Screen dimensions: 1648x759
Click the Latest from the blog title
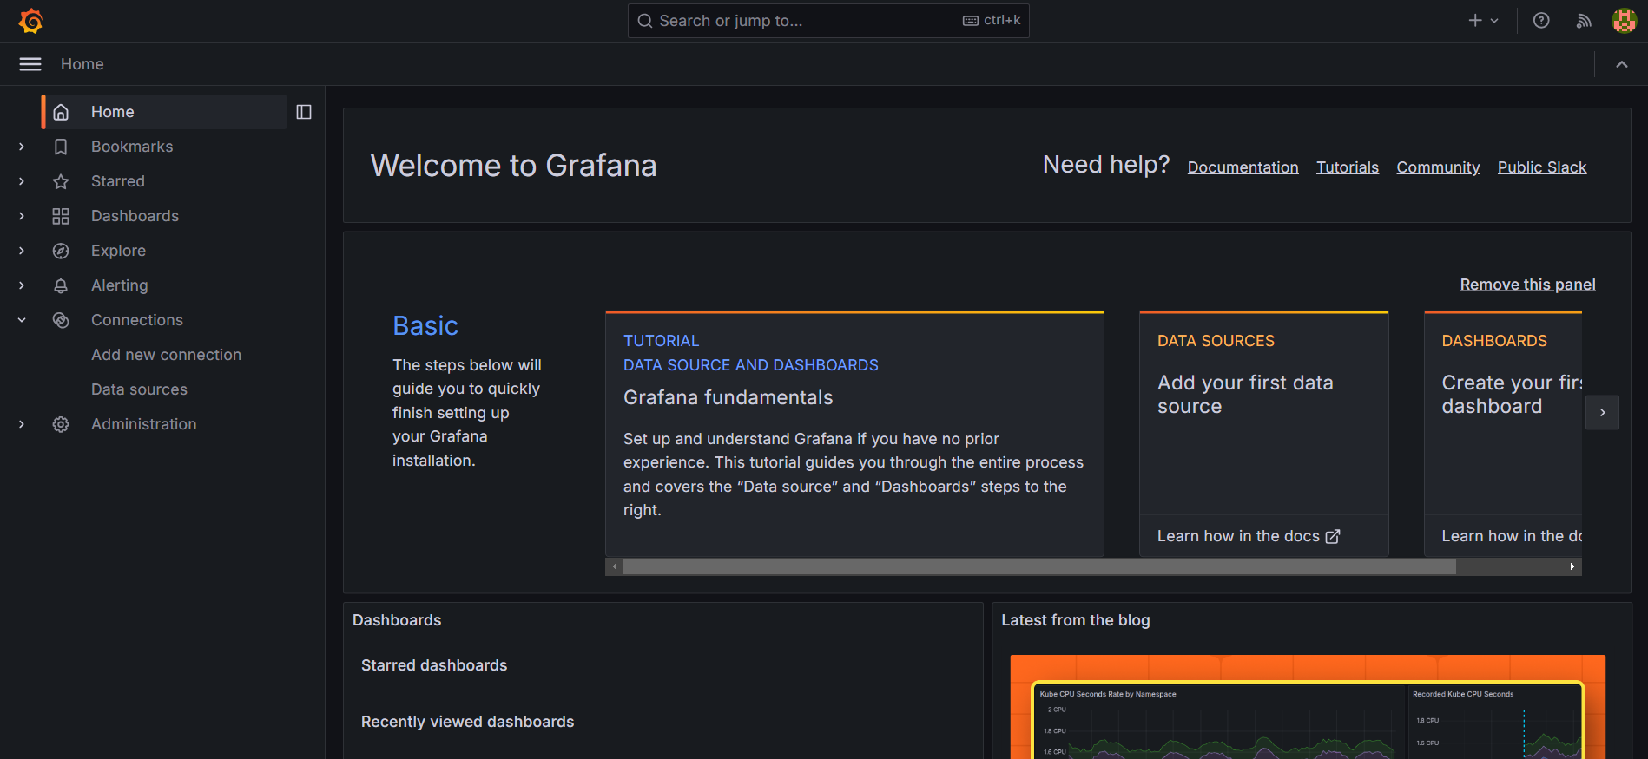click(1075, 620)
